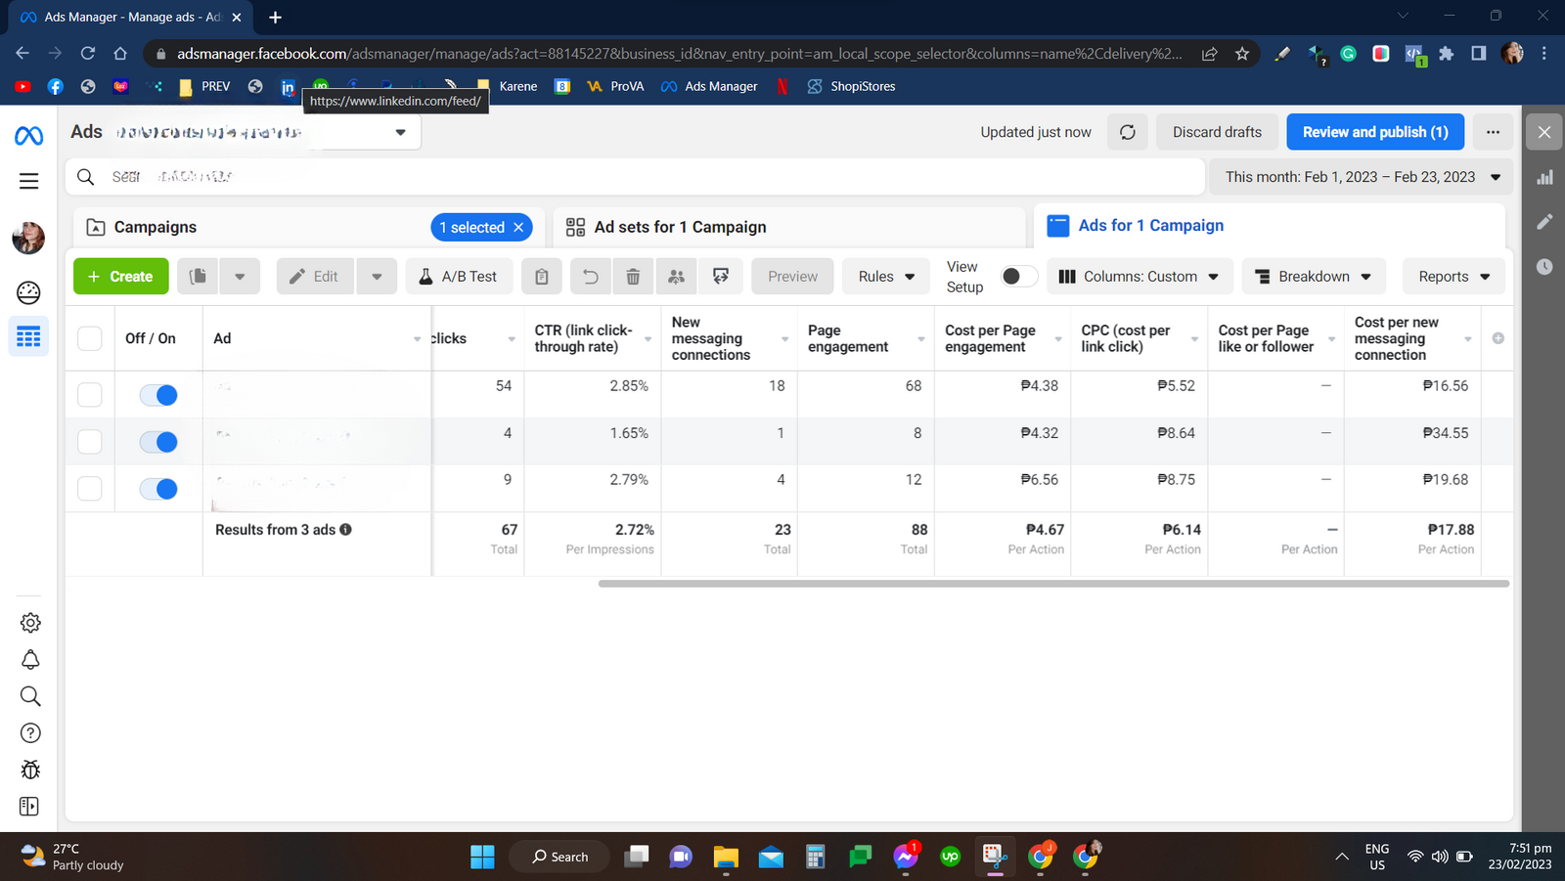The width and height of the screenshot is (1565, 881).
Task: Turn off the ad with 1.65% CTR
Action: (158, 442)
